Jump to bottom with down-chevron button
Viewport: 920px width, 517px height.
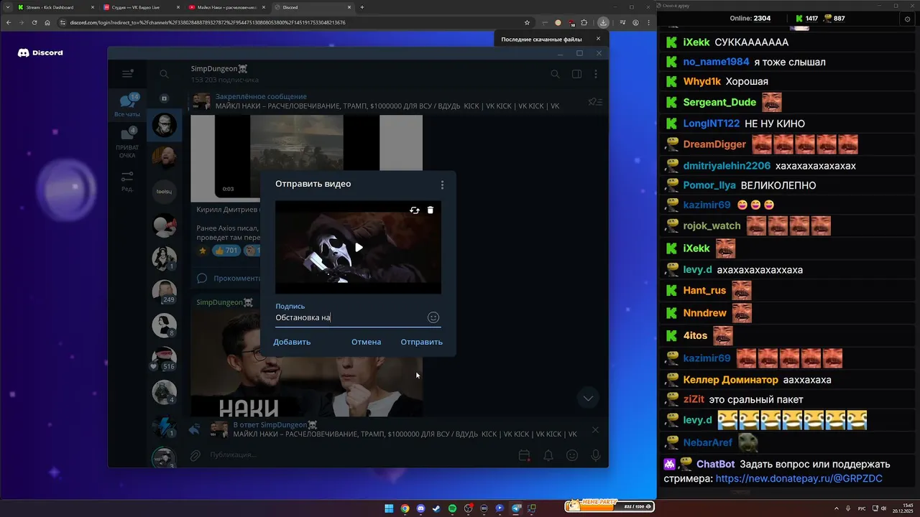(588, 398)
